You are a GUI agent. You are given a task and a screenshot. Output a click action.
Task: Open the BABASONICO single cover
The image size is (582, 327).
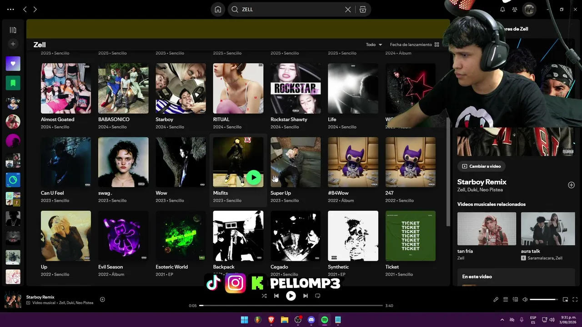point(123,88)
